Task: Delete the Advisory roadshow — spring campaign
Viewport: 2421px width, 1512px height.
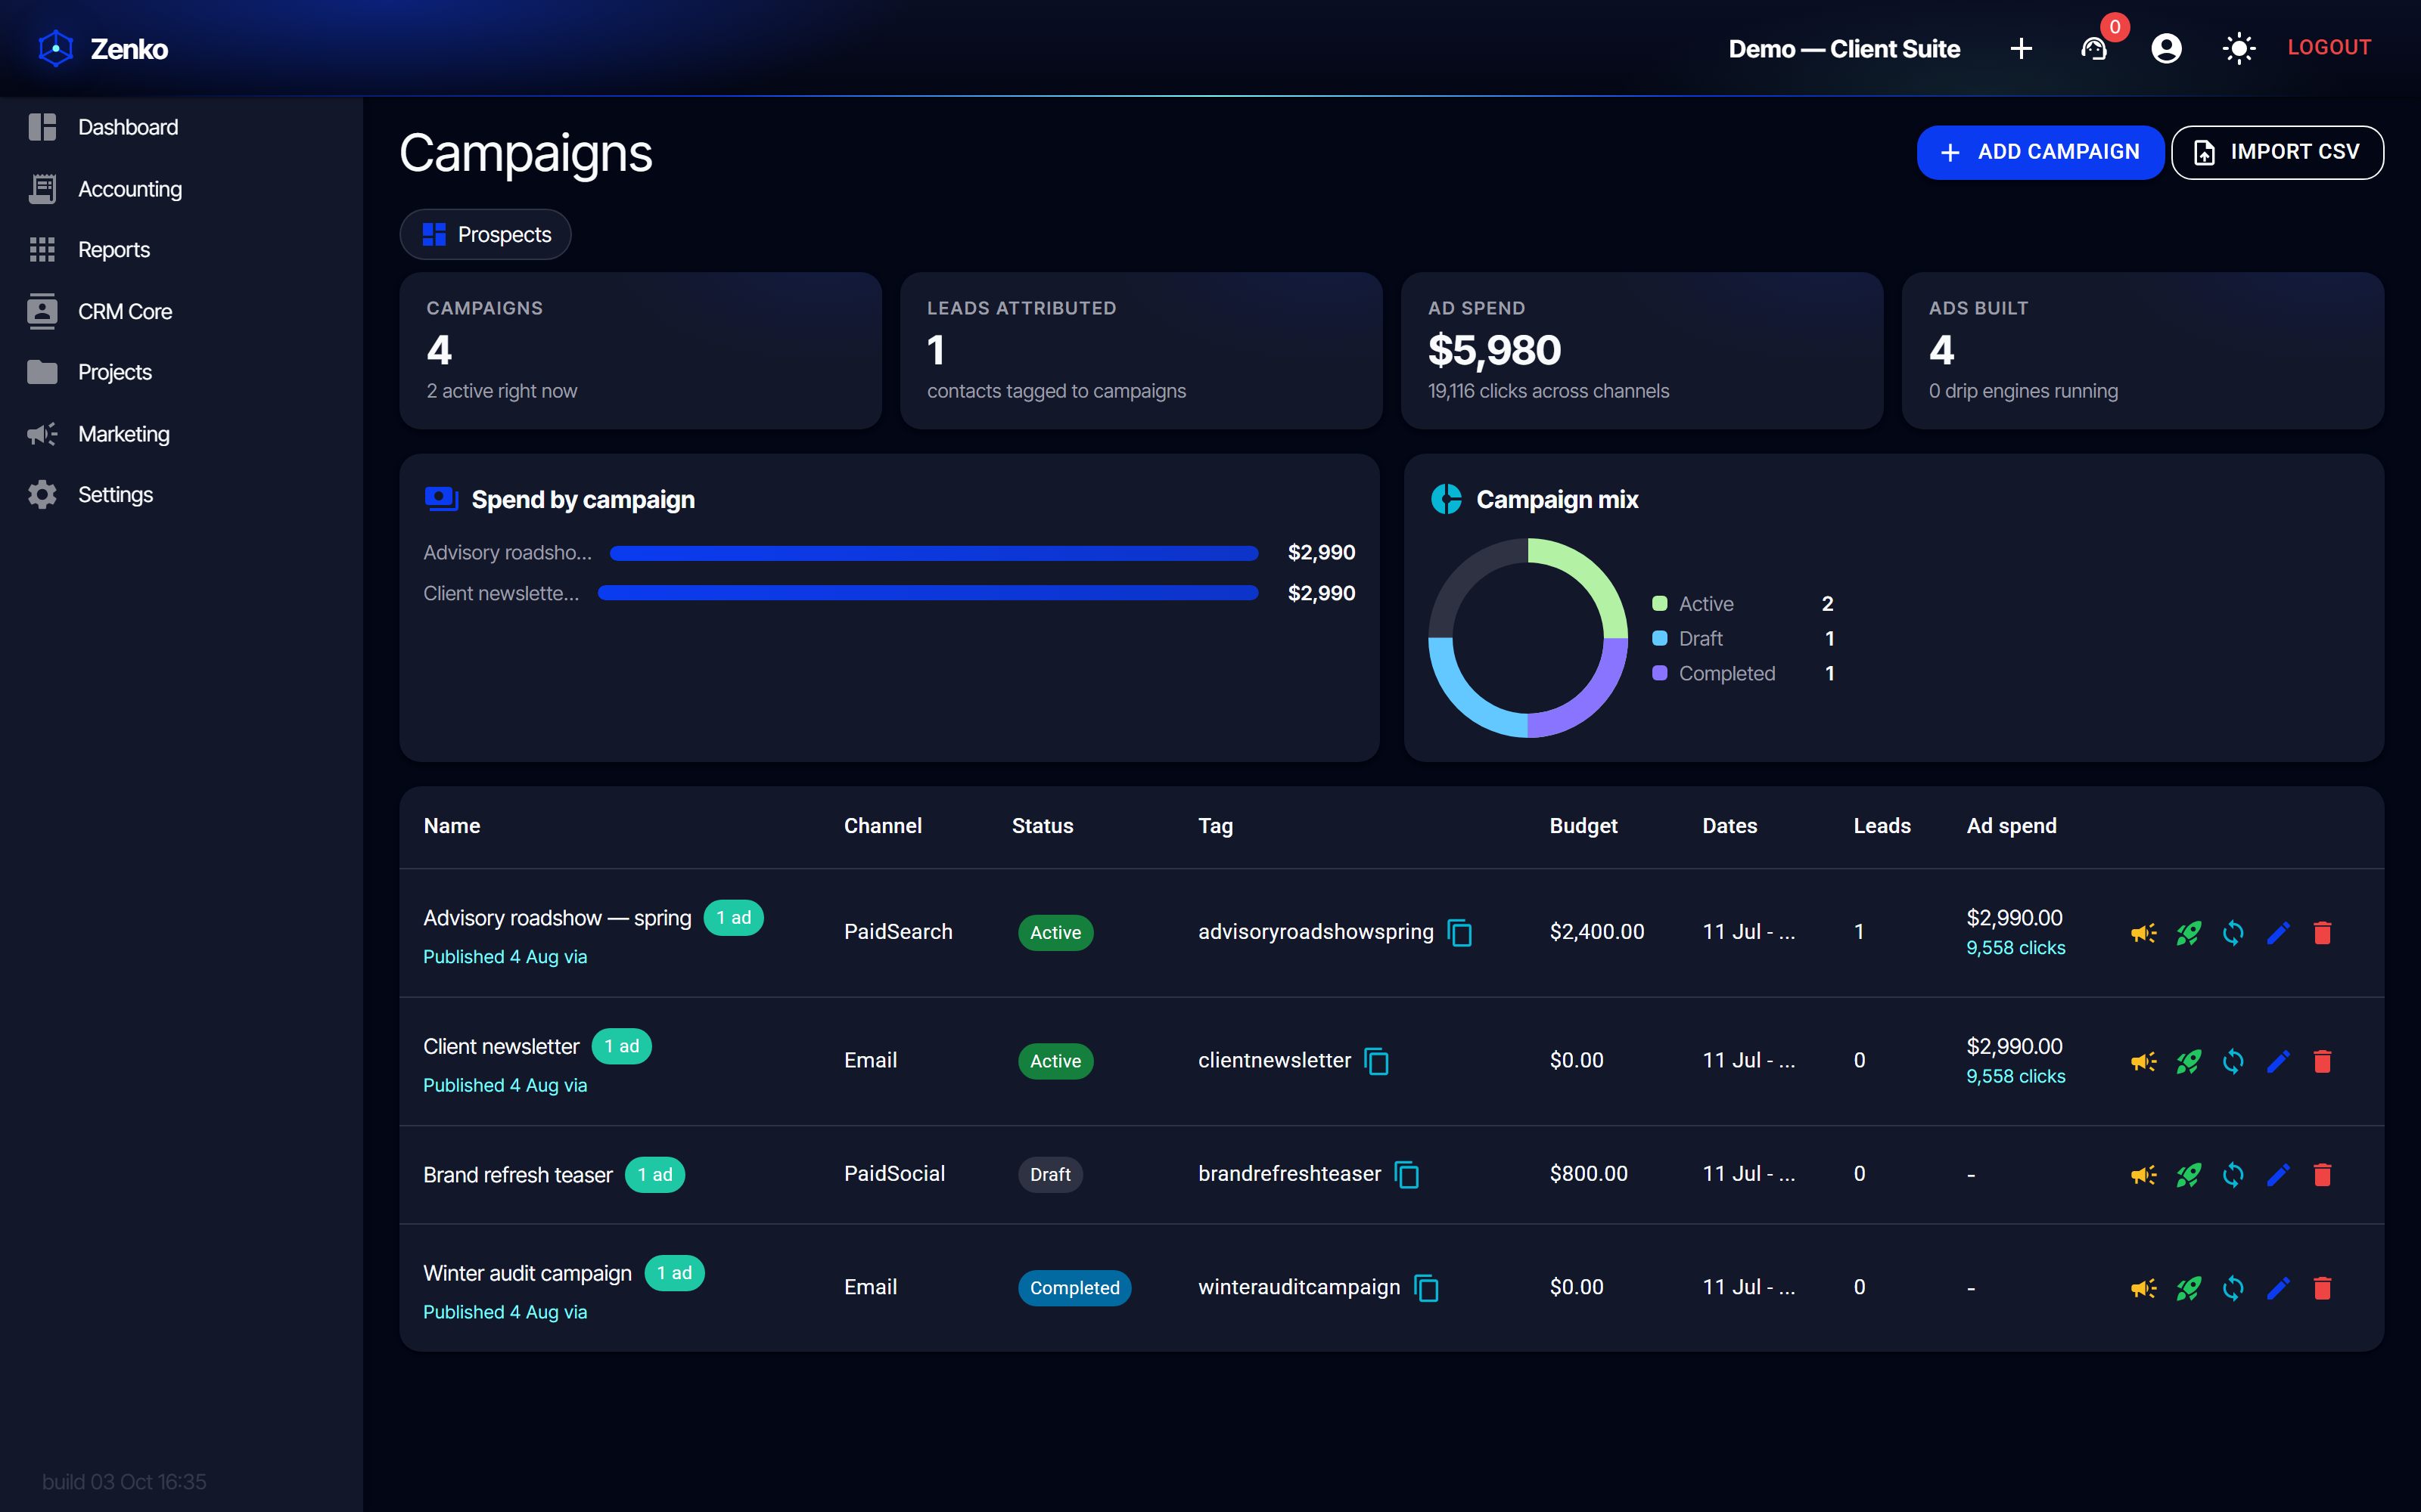Action: pos(2322,933)
